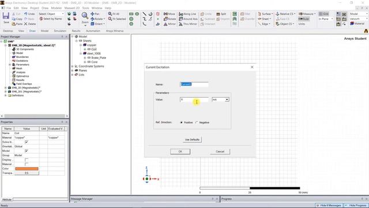This screenshot has height=208, width=369.
Task: Switch to the Simulation ribbon tab
Action: pos(60,31)
